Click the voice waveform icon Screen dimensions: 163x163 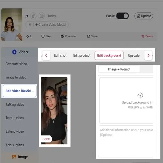pyautogui.click(x=30, y=24)
